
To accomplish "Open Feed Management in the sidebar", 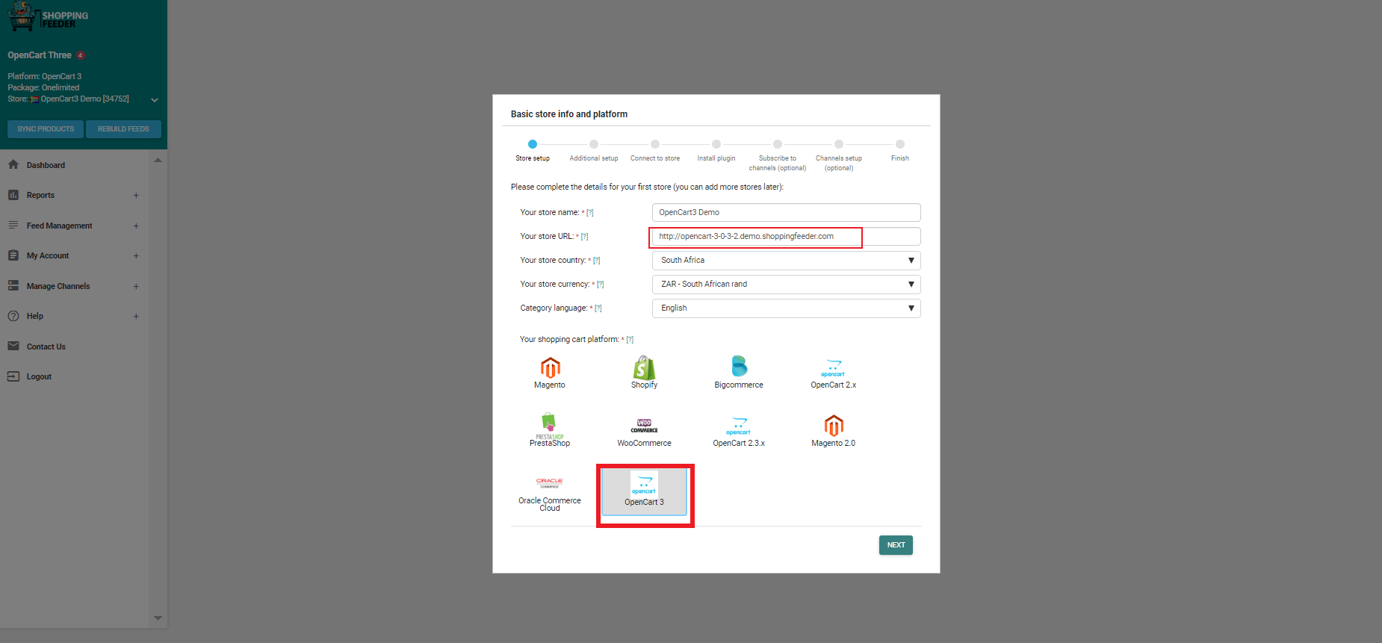I will (x=59, y=226).
